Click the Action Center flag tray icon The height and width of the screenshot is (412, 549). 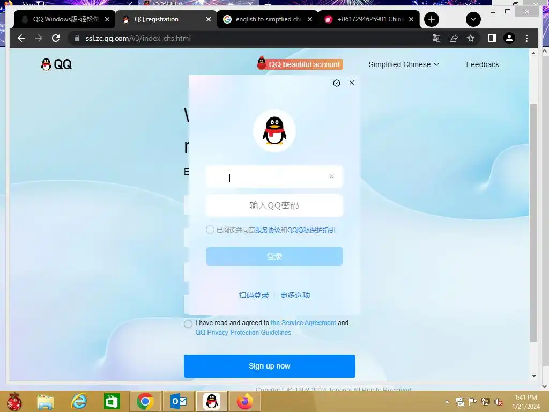click(472, 402)
